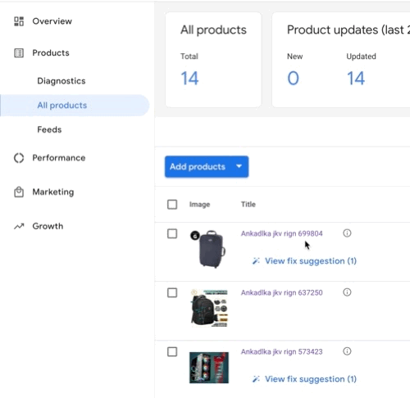Image resolution: width=410 pixels, height=398 pixels.
Task: Open product Ankadlka jkv rign 637250
Action: click(281, 292)
